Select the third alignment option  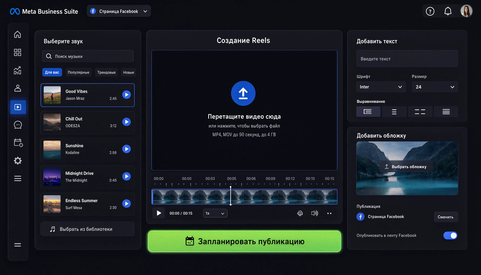[x=420, y=112]
